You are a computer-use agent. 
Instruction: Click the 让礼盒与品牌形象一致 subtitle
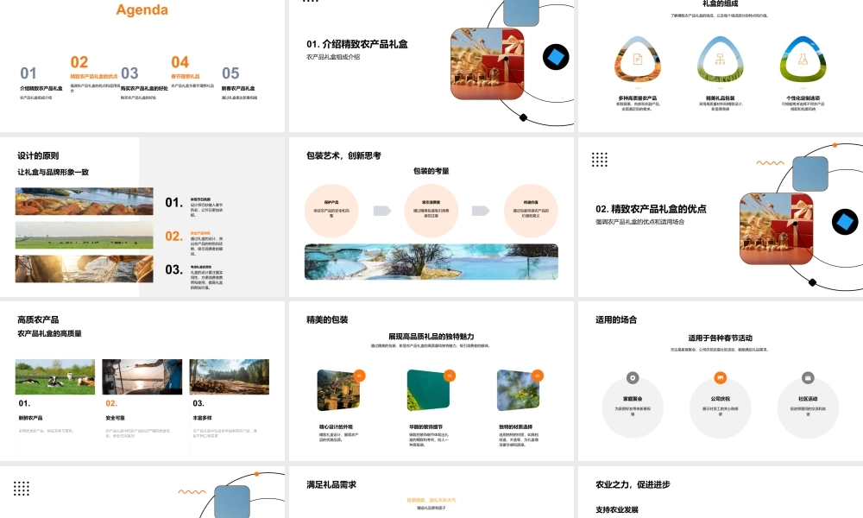pos(53,173)
